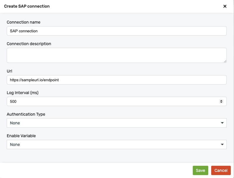Image resolution: width=234 pixels, height=178 pixels.
Task: Click the Log Interval number field
Action: pos(111,101)
